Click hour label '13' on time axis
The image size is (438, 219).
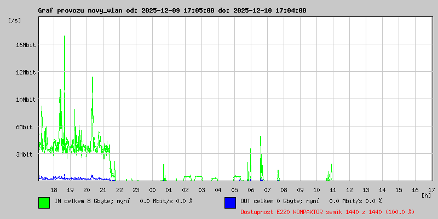[x=366, y=190]
